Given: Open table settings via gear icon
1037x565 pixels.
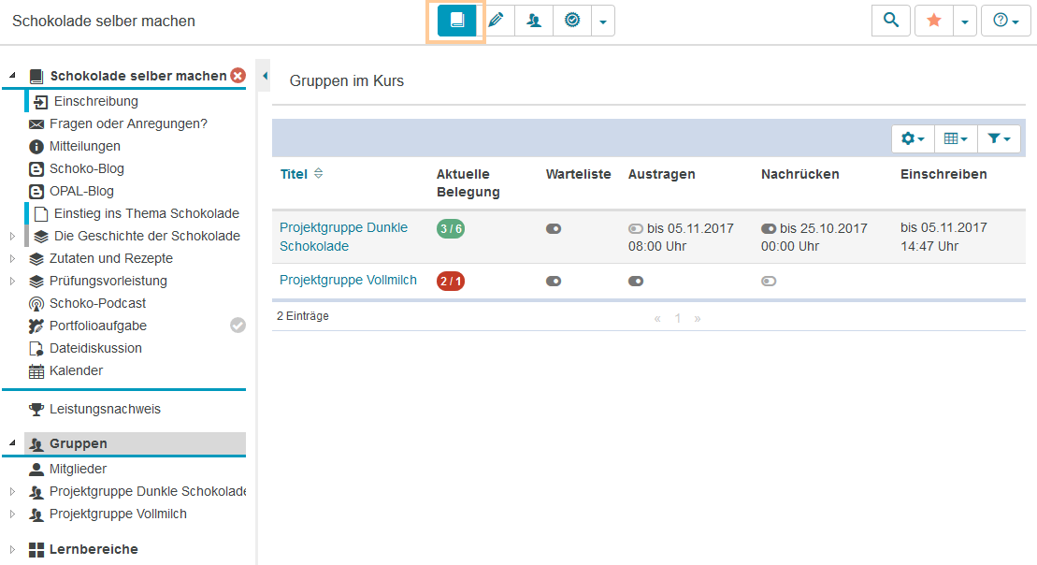Looking at the screenshot, I should [911, 138].
